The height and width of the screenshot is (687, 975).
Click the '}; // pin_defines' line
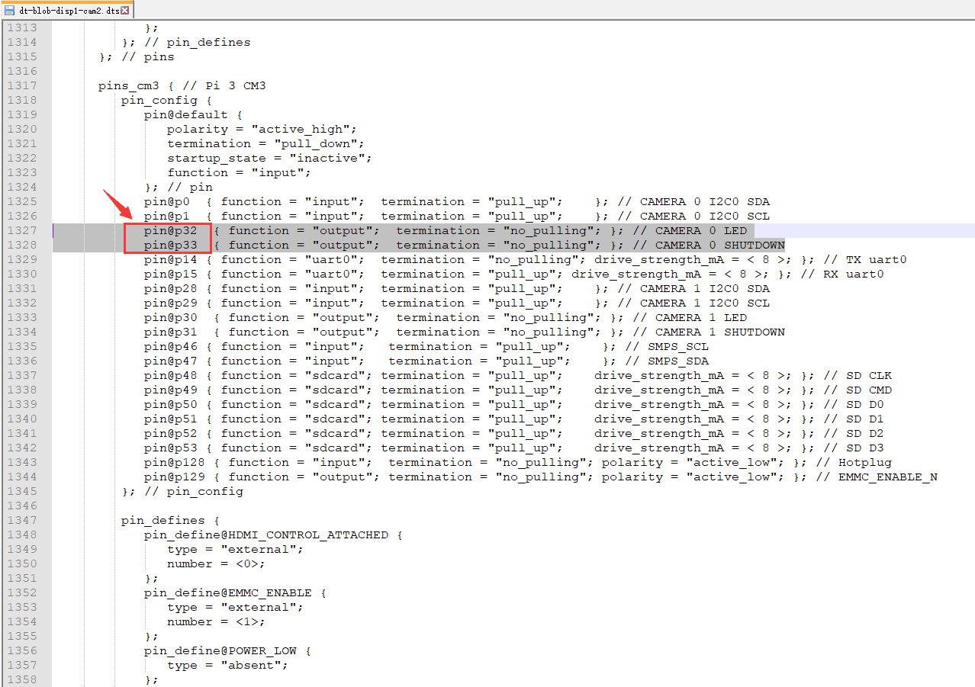point(185,42)
